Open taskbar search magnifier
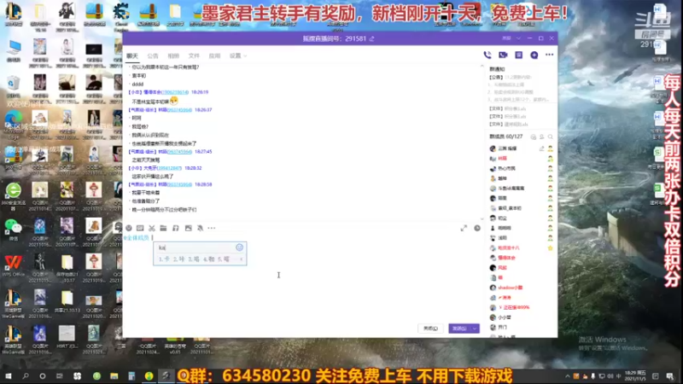683x384 pixels. (26, 376)
